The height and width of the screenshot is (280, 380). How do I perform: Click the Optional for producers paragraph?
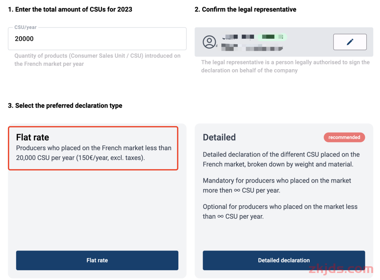click(280, 211)
